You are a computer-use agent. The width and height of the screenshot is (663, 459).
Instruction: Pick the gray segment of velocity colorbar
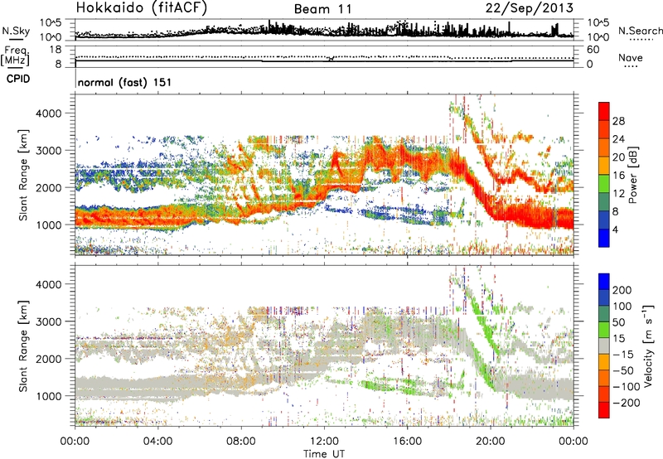(604, 345)
